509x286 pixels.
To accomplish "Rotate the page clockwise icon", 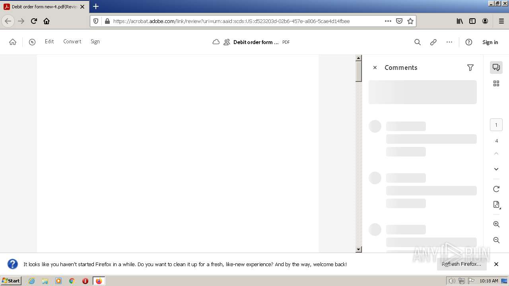I will [x=496, y=189].
